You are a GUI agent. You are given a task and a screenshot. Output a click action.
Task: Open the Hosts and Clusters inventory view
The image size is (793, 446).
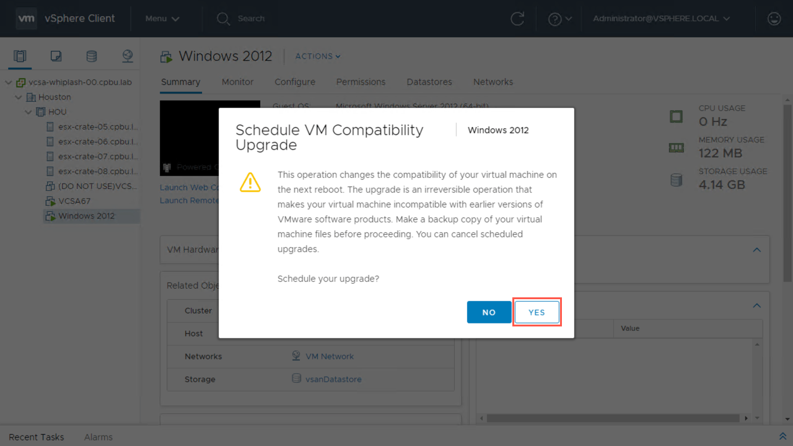click(20, 56)
